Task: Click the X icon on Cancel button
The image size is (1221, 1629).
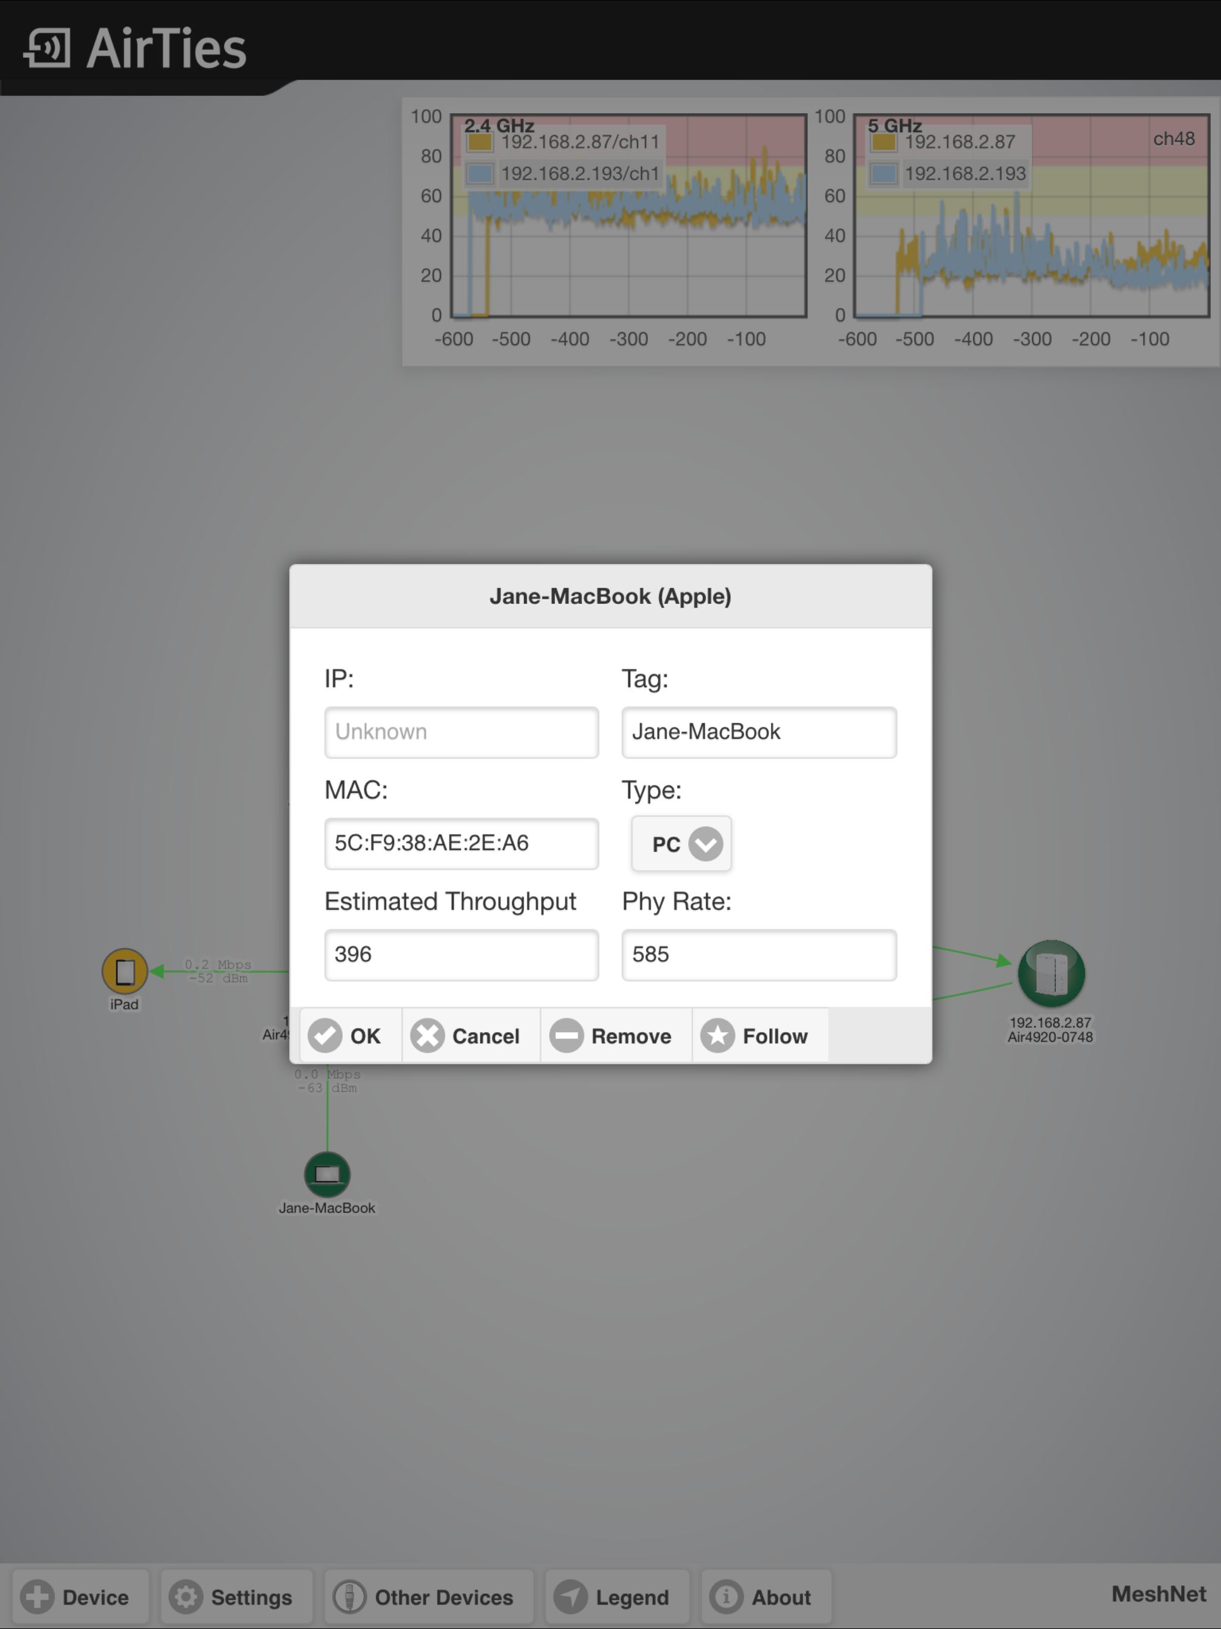Action: [x=427, y=1036]
